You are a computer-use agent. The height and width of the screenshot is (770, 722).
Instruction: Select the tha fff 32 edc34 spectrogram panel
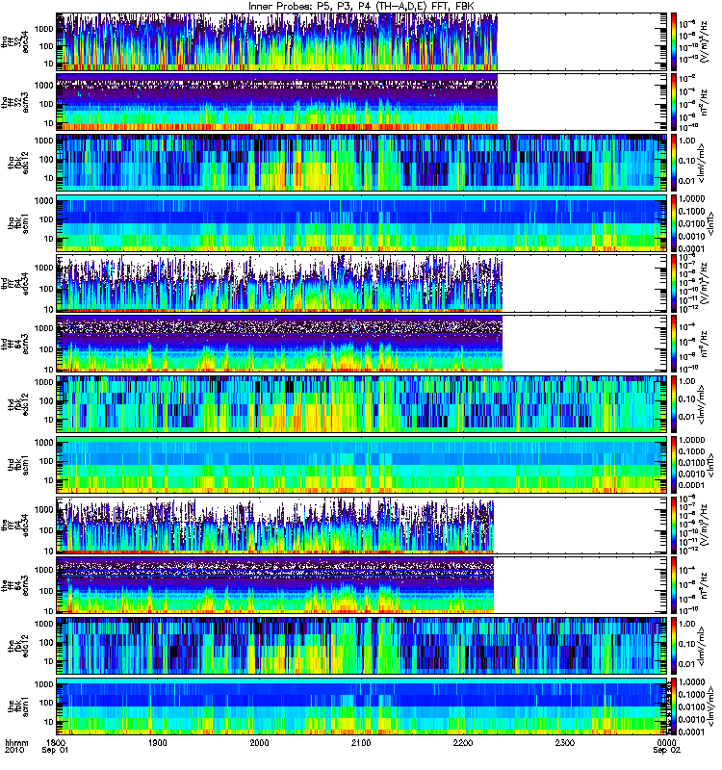pos(362,41)
